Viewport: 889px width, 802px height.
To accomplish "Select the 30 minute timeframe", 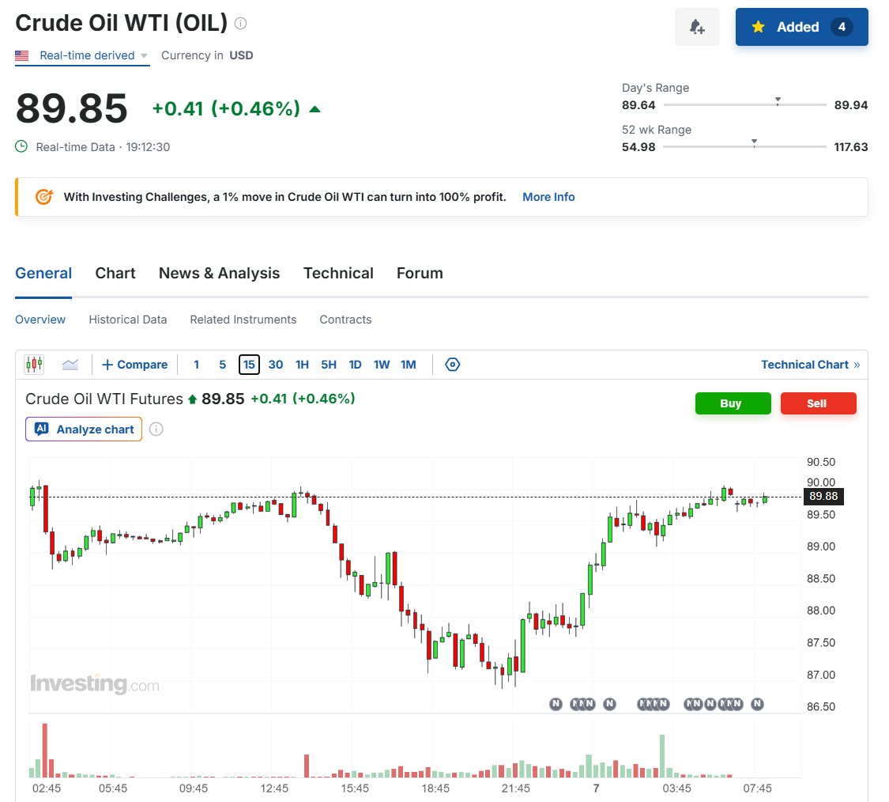I will point(276,365).
